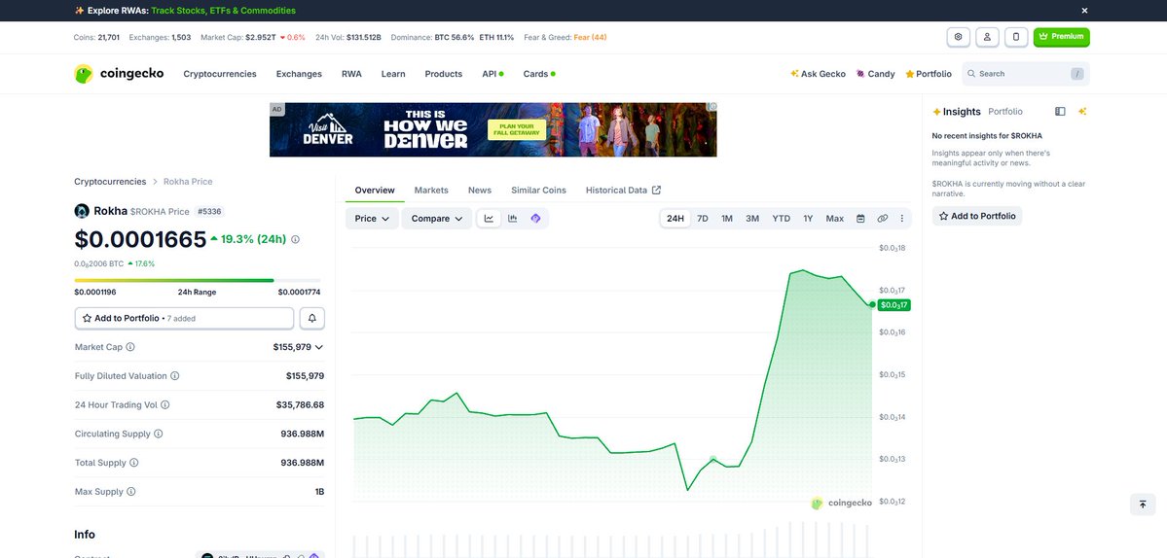1167x558 pixels.
Task: Switch to the Markets tab
Action: click(x=432, y=191)
